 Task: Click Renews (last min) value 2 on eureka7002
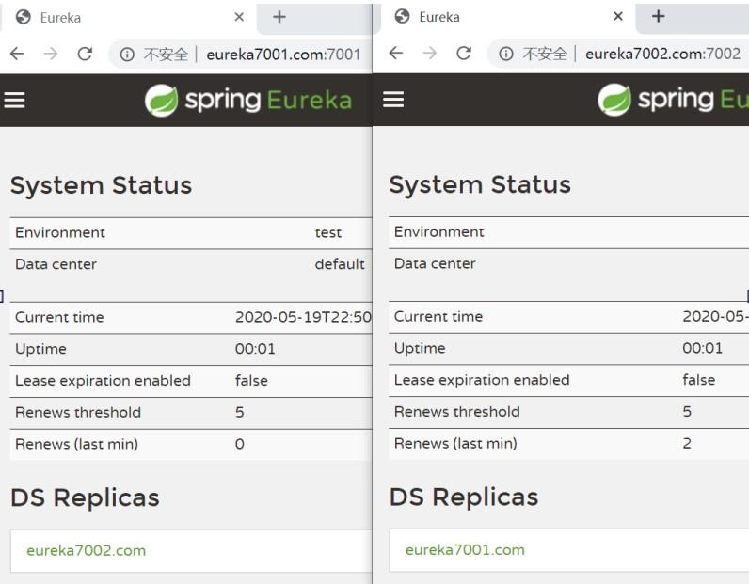tap(687, 443)
